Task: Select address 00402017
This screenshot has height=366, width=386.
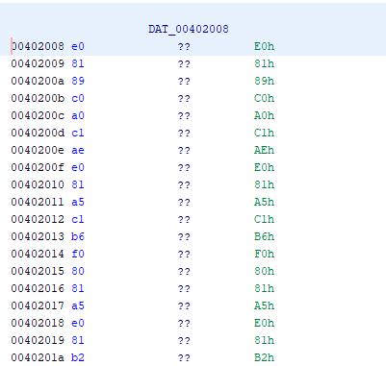Action: coord(38,305)
